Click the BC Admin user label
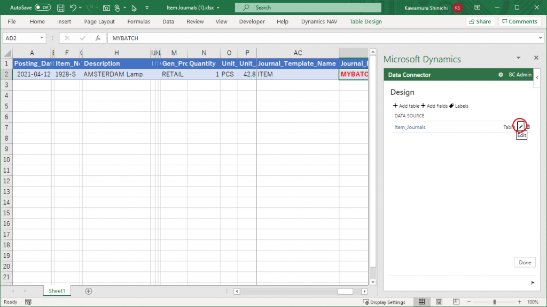The width and height of the screenshot is (547, 307). coord(520,75)
